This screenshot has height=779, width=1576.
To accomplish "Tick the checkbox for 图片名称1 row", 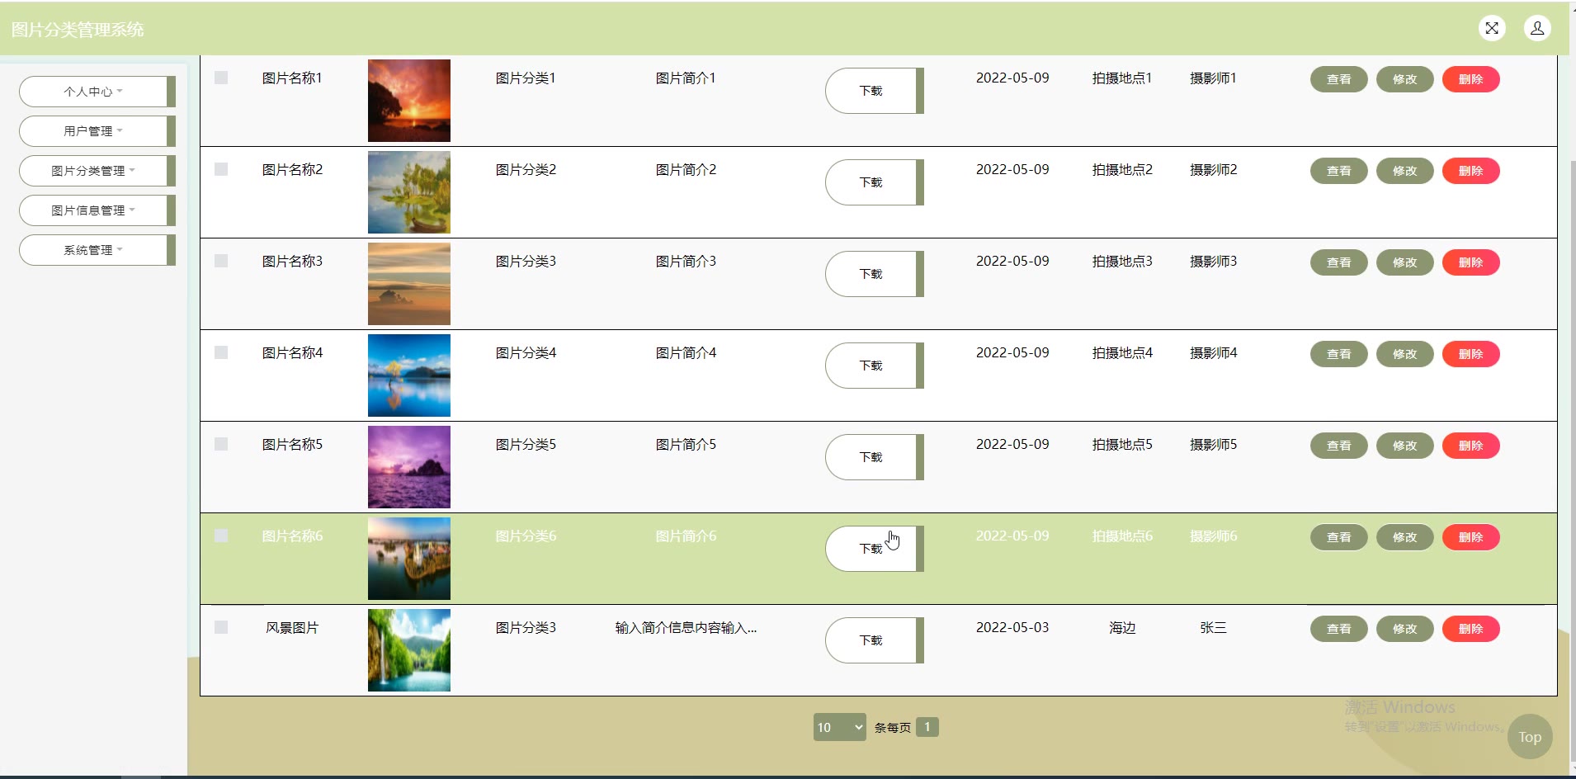I will [221, 78].
